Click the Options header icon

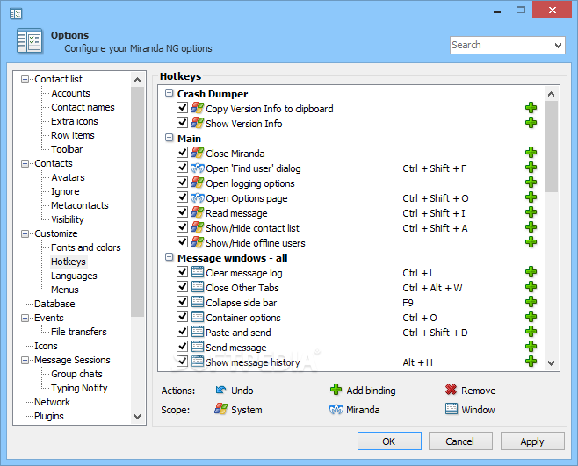click(x=30, y=40)
